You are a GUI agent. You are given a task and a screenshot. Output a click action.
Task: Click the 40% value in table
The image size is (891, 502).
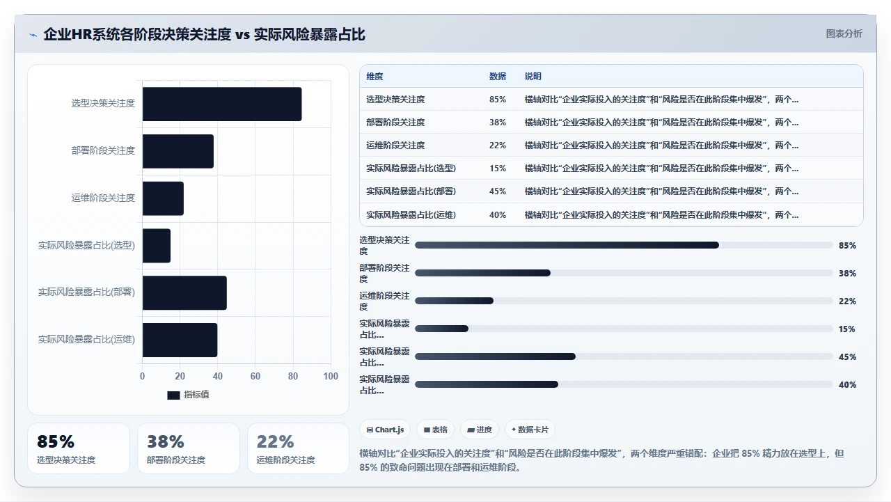(498, 215)
